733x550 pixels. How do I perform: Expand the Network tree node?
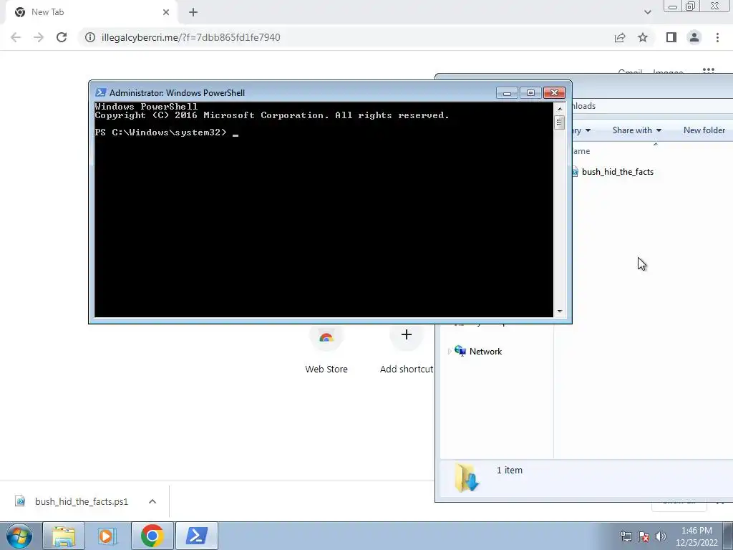(450, 351)
